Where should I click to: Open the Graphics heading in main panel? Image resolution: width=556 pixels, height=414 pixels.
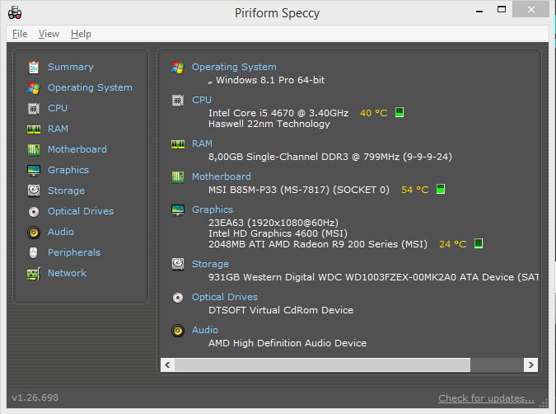pos(213,209)
